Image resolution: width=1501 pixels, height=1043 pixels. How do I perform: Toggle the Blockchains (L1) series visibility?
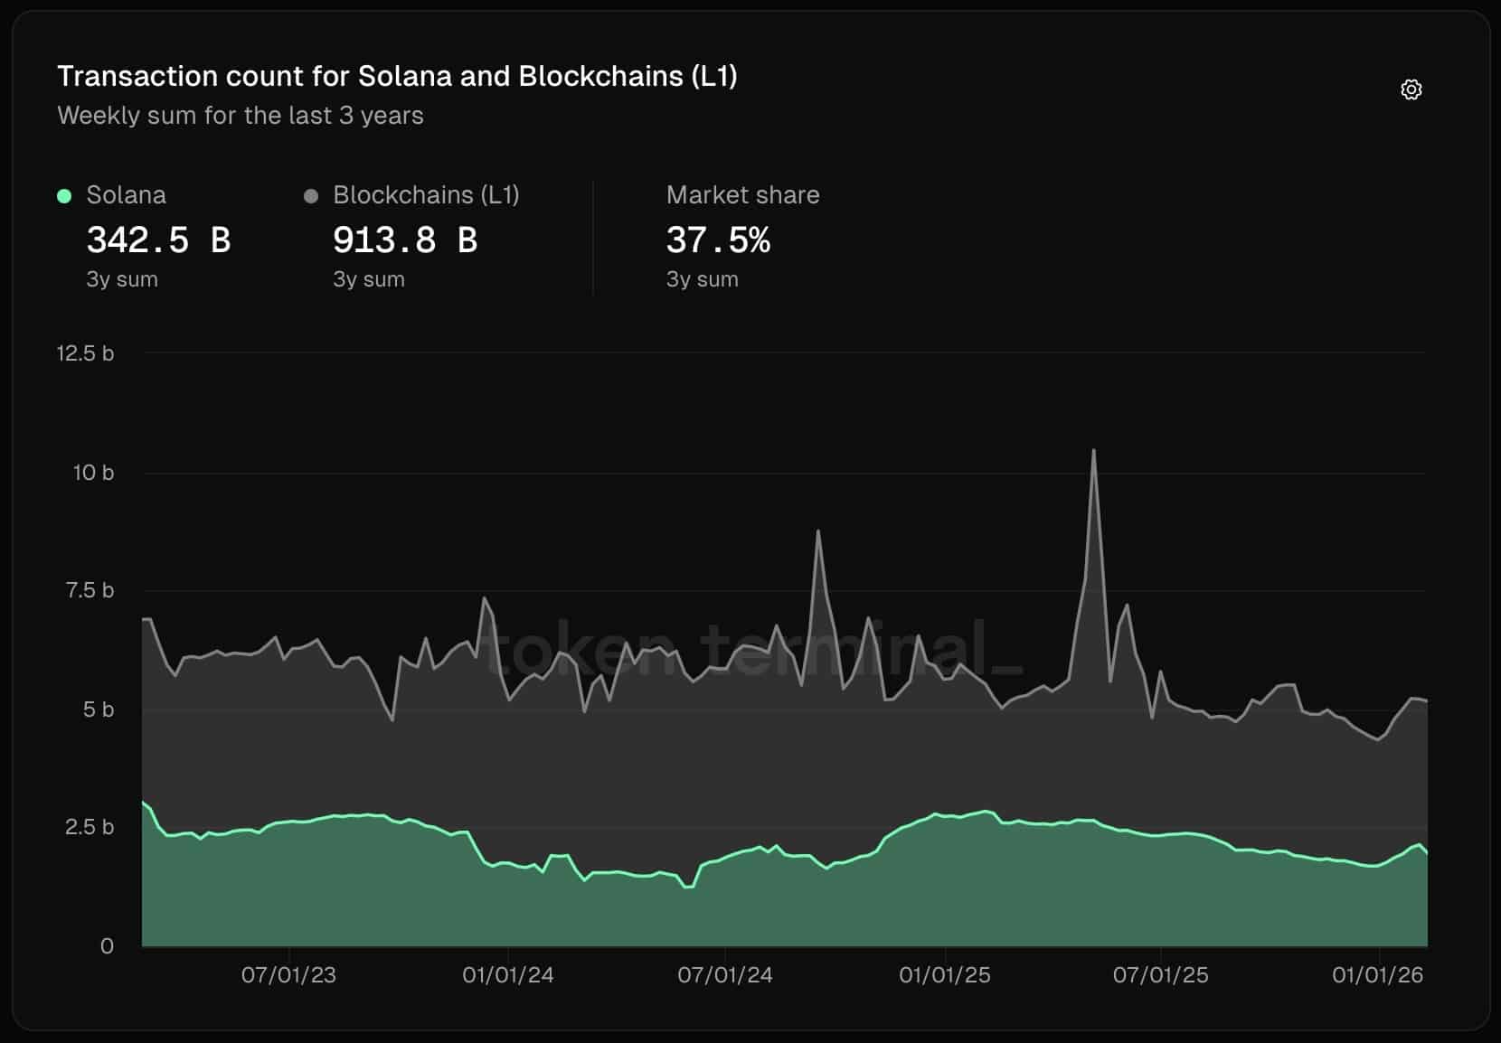pyautogui.click(x=311, y=194)
